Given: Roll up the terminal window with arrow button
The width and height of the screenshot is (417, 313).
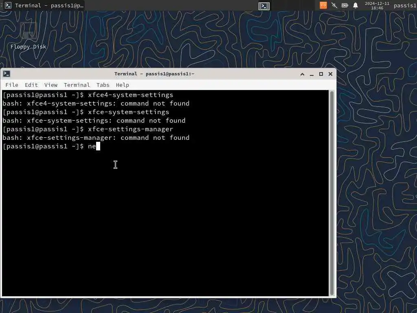Looking at the screenshot, I should pos(303,74).
